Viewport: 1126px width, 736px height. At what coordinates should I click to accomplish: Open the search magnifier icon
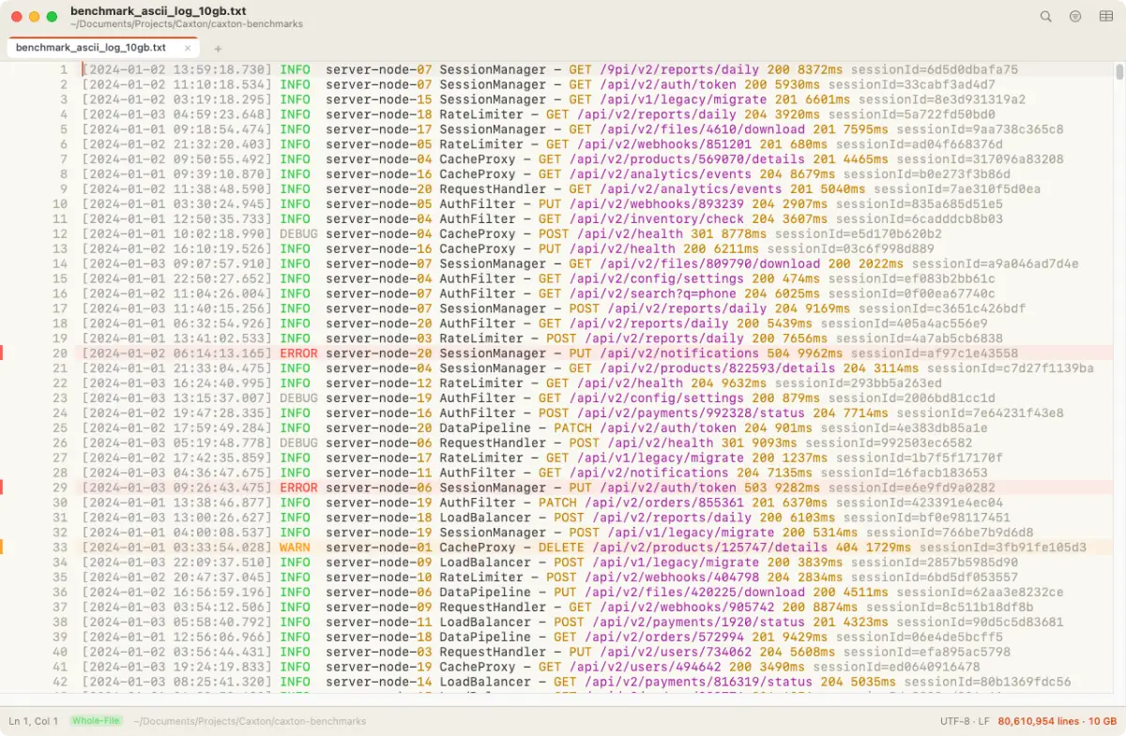point(1046,16)
